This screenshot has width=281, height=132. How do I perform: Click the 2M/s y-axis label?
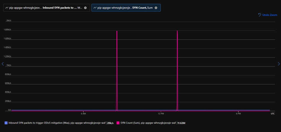click(x=9, y=21)
